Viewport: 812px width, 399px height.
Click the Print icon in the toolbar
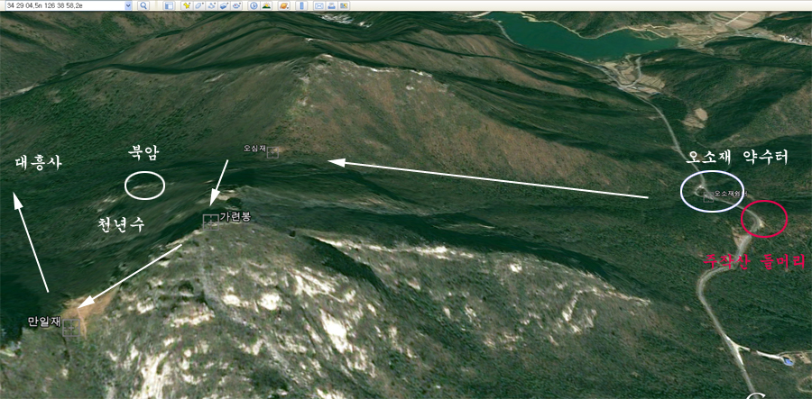[332, 5]
